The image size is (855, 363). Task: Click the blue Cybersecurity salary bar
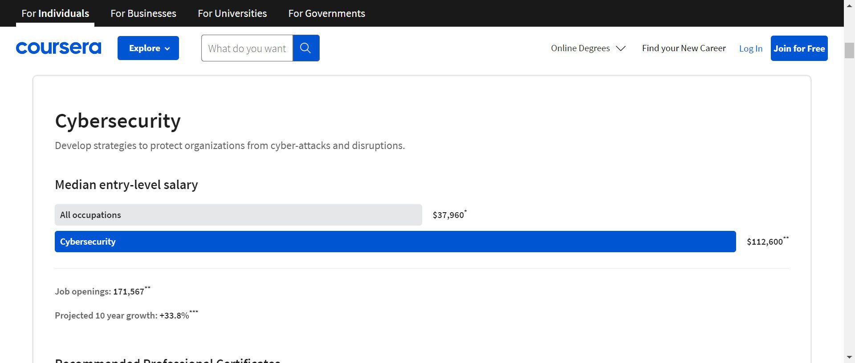[x=395, y=242]
